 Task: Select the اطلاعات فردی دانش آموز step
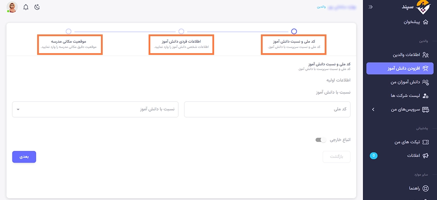tap(181, 44)
